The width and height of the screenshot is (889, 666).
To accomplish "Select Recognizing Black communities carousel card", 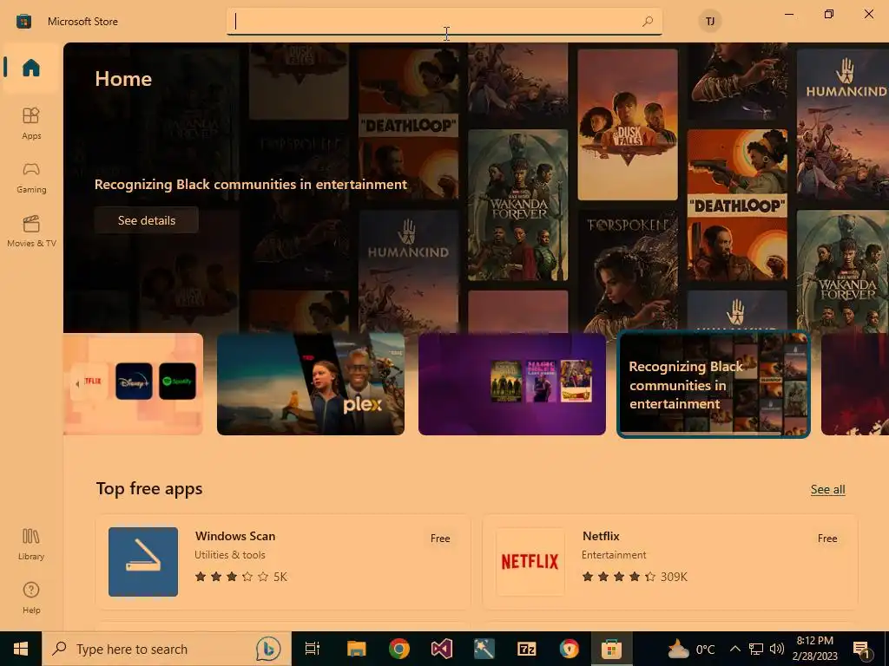I will pyautogui.click(x=714, y=384).
